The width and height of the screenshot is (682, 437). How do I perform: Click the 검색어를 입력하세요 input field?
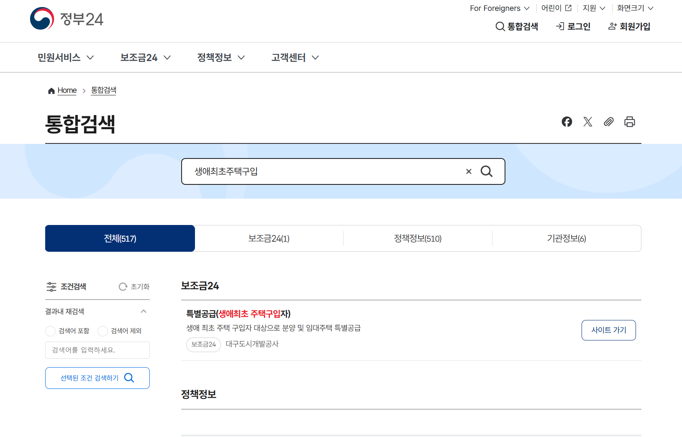coord(97,350)
